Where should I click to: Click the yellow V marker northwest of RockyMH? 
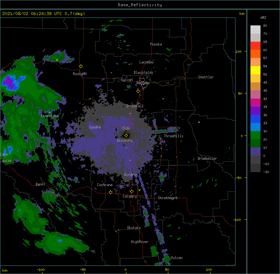point(57,60)
